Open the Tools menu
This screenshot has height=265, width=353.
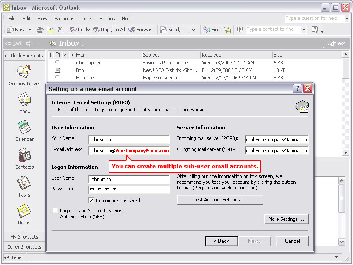tap(86, 19)
